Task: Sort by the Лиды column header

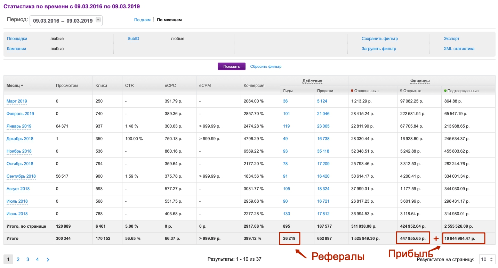Action: click(288, 91)
